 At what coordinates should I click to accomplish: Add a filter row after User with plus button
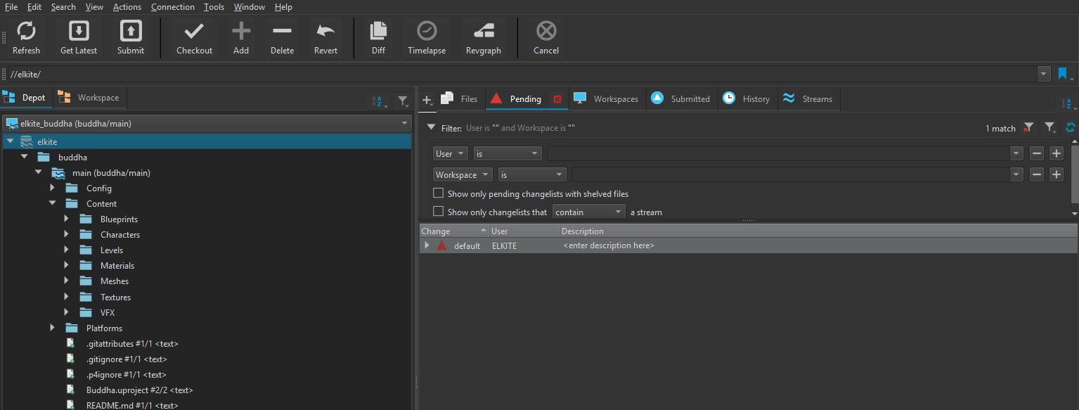[1056, 153]
